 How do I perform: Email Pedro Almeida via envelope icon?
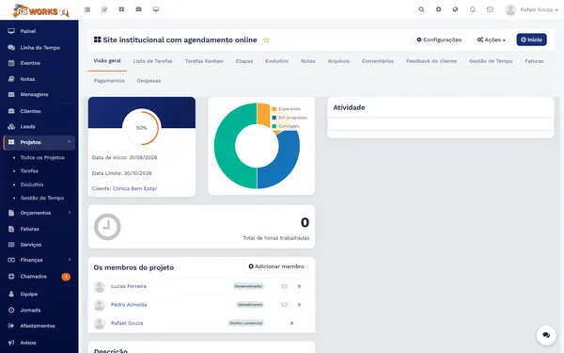284,305
